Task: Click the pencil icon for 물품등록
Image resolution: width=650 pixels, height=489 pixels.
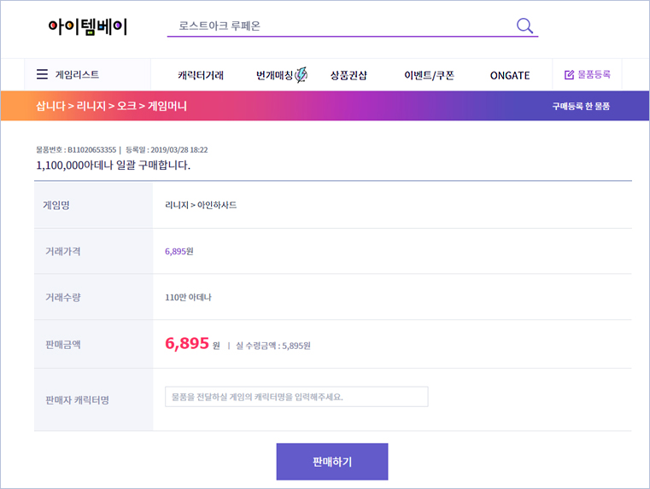Action: 569,74
